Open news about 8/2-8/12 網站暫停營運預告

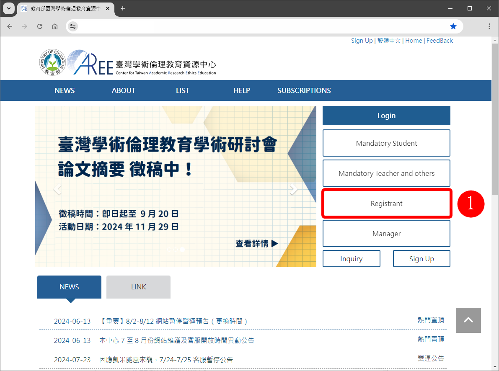point(174,321)
